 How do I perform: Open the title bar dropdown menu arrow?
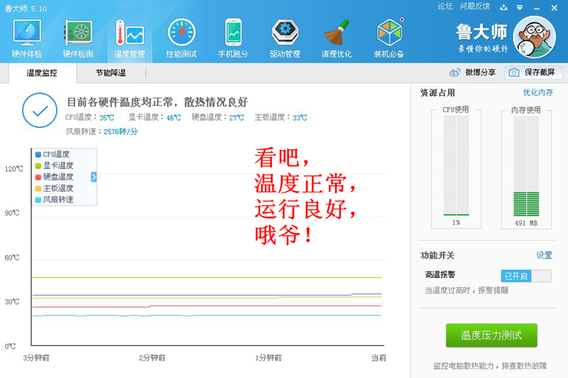point(521,7)
